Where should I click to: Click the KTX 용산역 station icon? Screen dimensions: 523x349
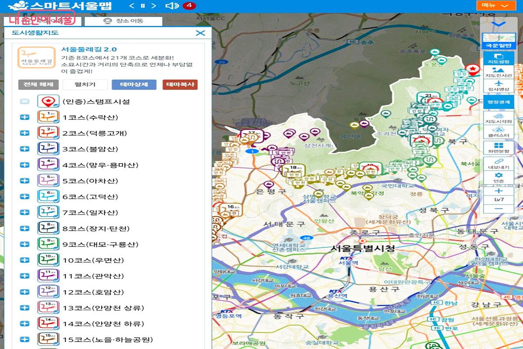(335, 291)
